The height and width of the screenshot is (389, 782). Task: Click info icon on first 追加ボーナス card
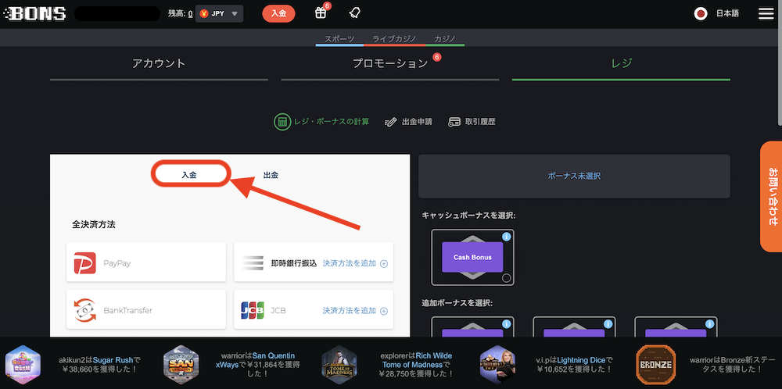pyautogui.click(x=507, y=324)
